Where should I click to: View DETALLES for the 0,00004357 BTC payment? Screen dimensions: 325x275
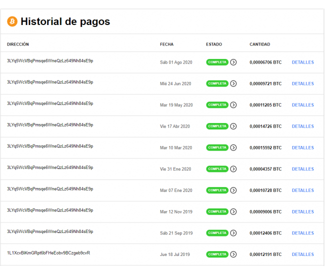coord(303,169)
